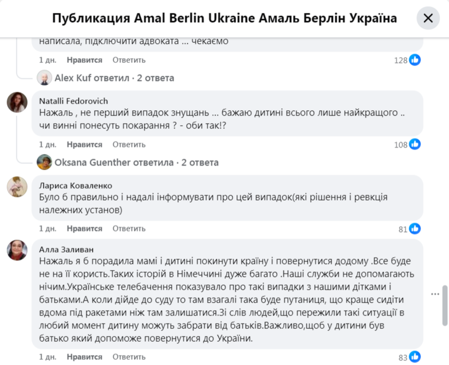The image size is (449, 365).
Task: Open the three-dot options for Алла Заливан's comment
Action: tap(435, 293)
